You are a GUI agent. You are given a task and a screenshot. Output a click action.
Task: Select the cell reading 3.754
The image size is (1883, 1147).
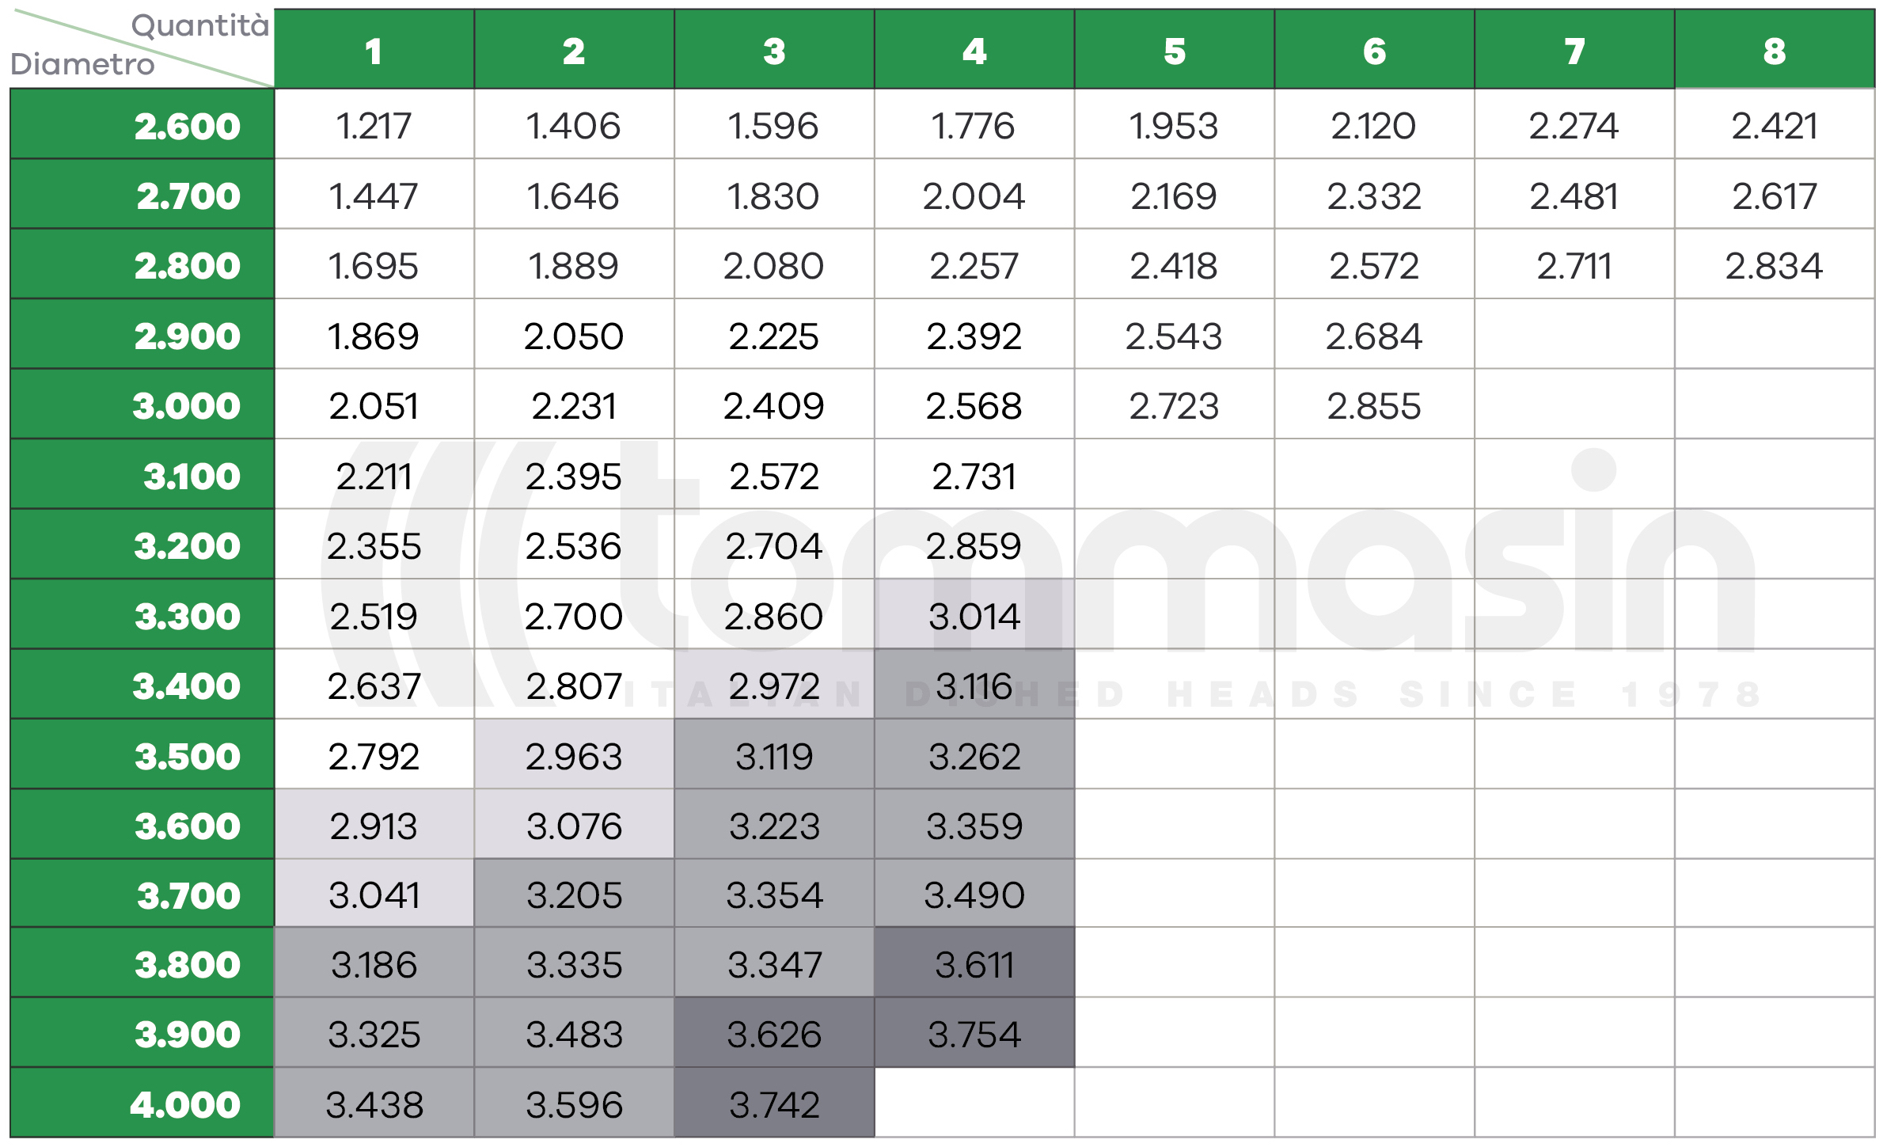pyautogui.click(x=974, y=1032)
